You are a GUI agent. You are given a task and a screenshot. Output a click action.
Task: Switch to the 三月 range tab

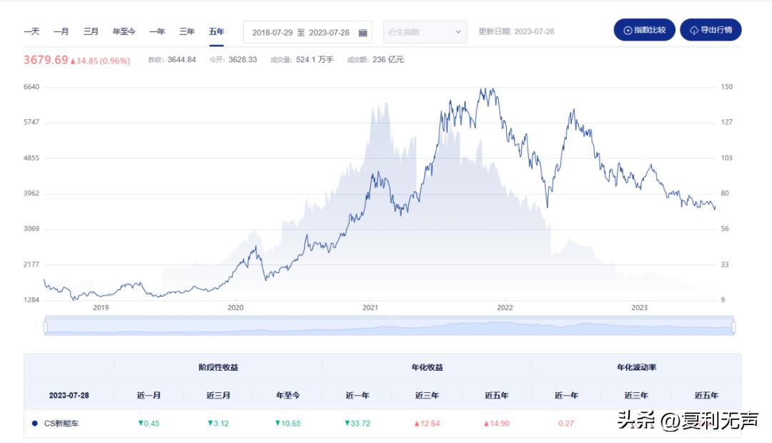click(x=91, y=31)
